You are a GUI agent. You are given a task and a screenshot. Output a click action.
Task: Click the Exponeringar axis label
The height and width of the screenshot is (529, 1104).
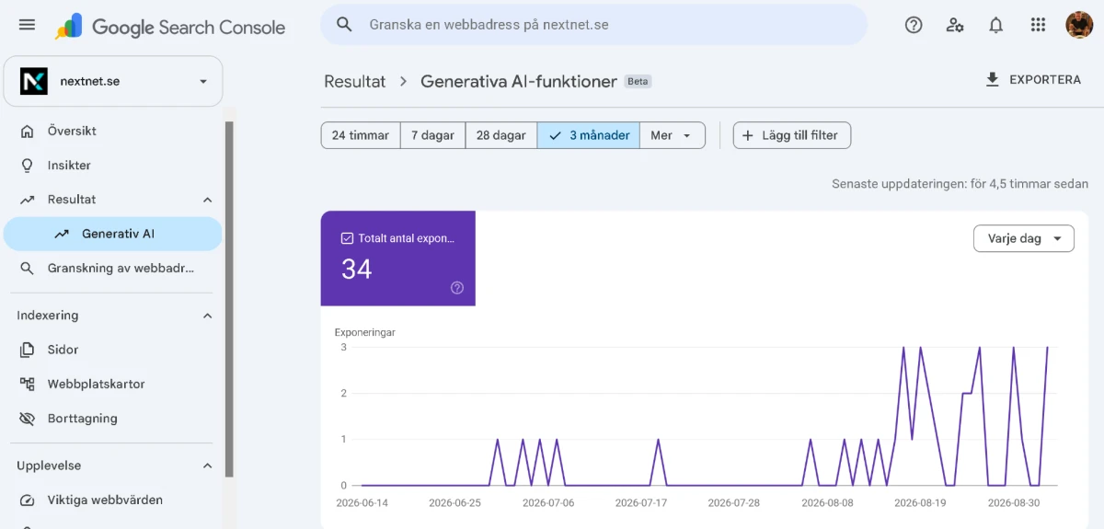pyautogui.click(x=364, y=332)
